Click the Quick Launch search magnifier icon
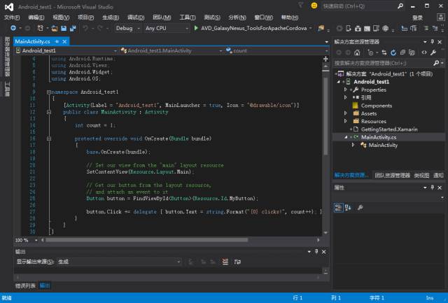The width and height of the screenshot is (448, 303). point(400,6)
